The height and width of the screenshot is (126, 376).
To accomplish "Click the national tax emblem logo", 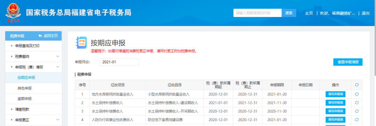I will click(x=13, y=13).
